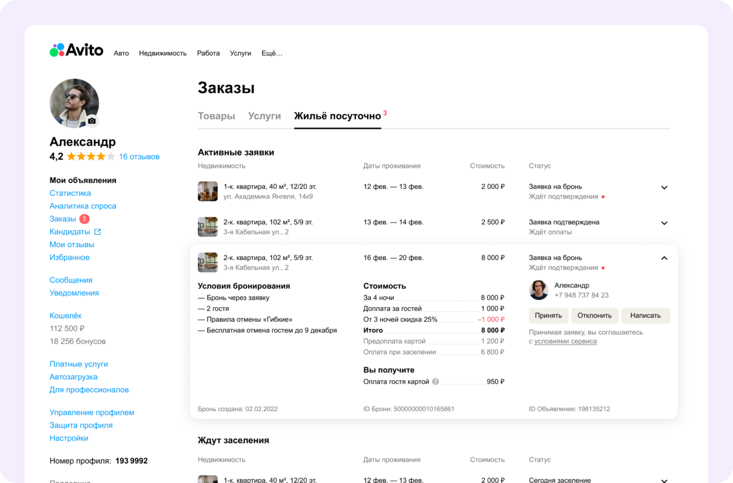The width and height of the screenshot is (733, 483).
Task: Open the Ещё… menu
Action: pyautogui.click(x=272, y=53)
